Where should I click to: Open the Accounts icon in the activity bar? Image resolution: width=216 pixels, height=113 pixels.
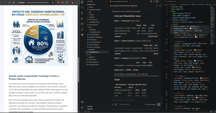(82, 102)
